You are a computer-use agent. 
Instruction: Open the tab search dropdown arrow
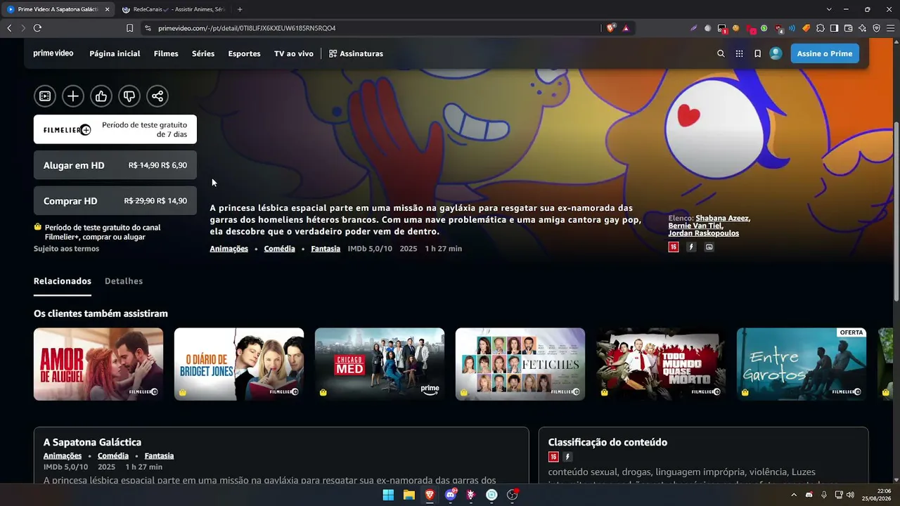tap(829, 9)
